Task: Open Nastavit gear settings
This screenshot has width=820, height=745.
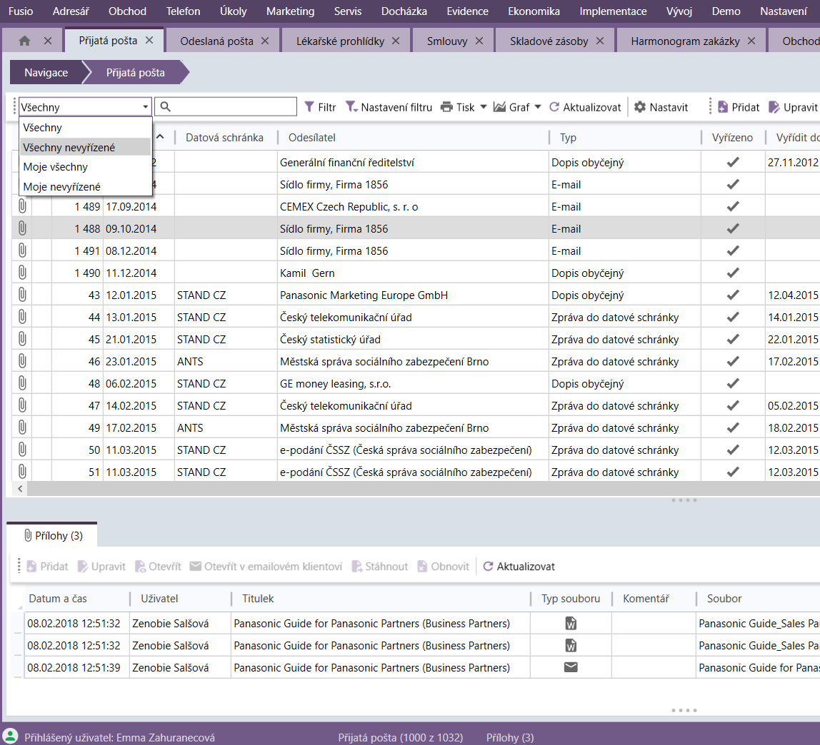Action: coord(640,107)
